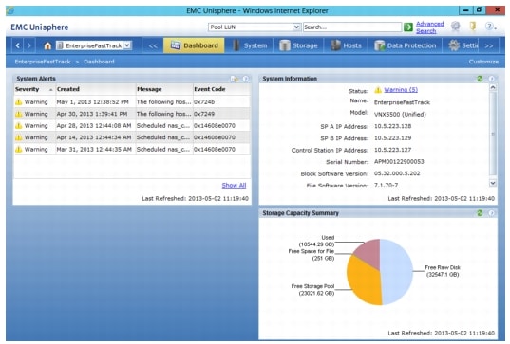Screen dimensions: 510x344
Task: Click the green search go arrow
Action: 407,27
